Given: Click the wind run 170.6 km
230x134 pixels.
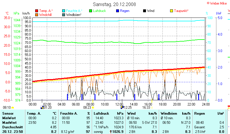Looking at the screenshot, I should (135, 127).
